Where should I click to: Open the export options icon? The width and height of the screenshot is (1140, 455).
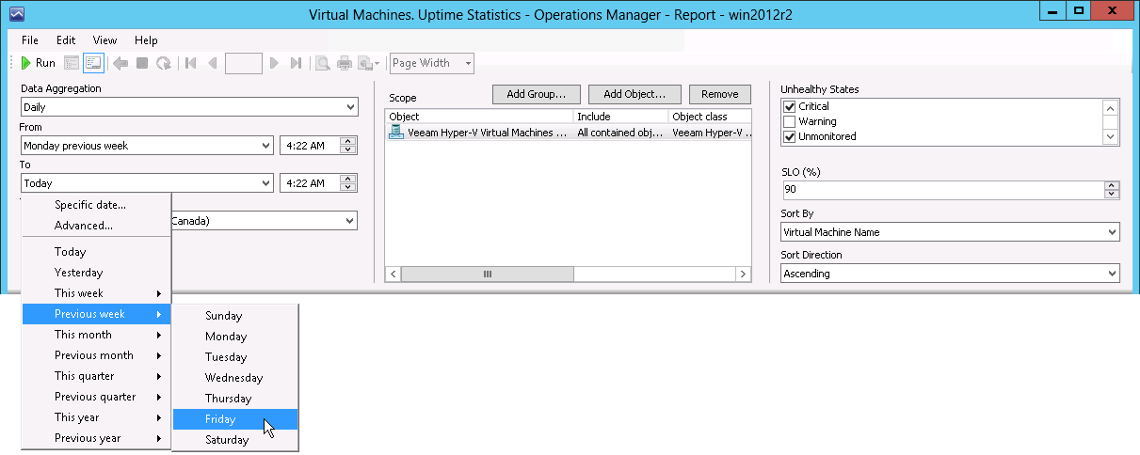368,63
